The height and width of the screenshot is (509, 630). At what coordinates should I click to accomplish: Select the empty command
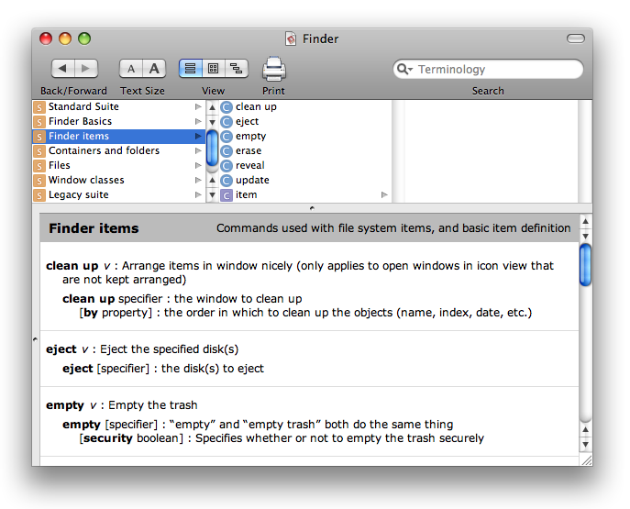click(305, 136)
